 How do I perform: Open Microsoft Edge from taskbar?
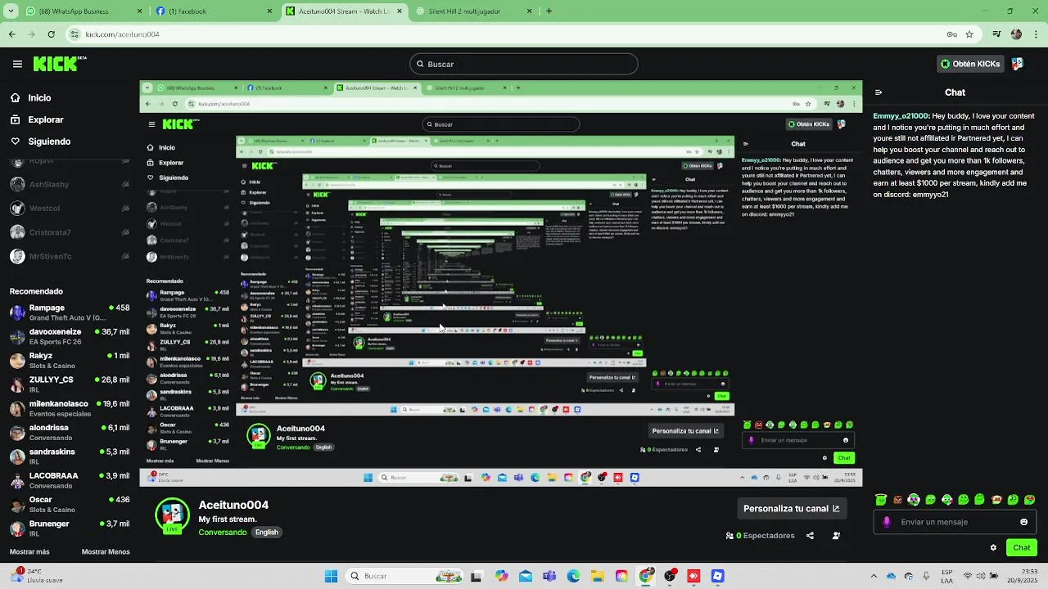pyautogui.click(x=573, y=576)
